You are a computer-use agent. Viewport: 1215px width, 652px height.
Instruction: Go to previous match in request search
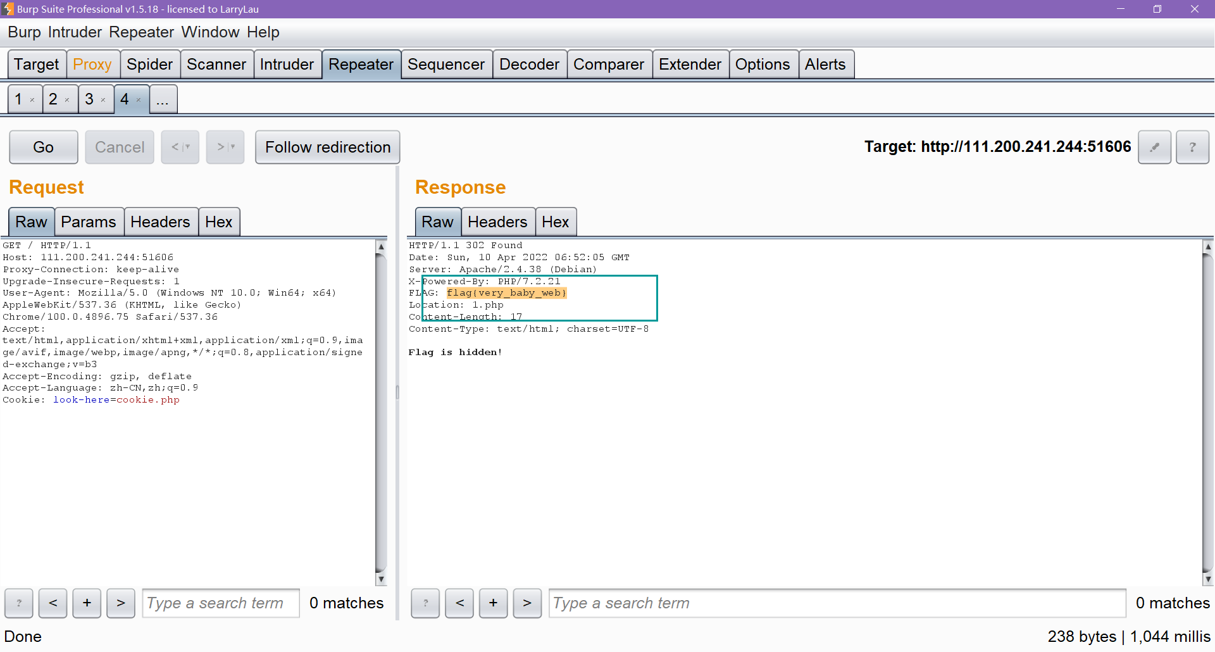click(53, 603)
